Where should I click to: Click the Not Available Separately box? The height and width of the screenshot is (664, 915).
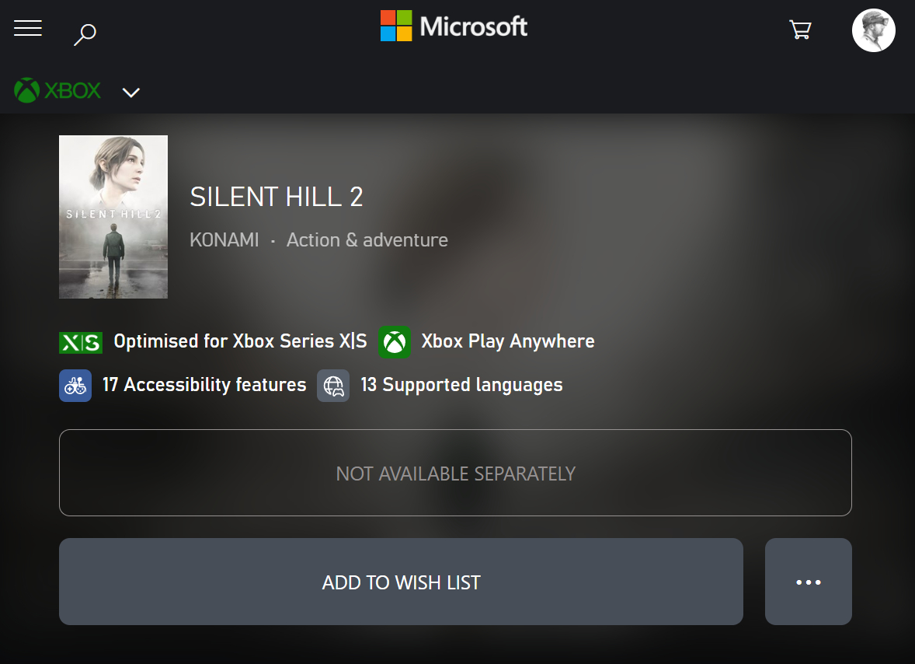coord(455,473)
